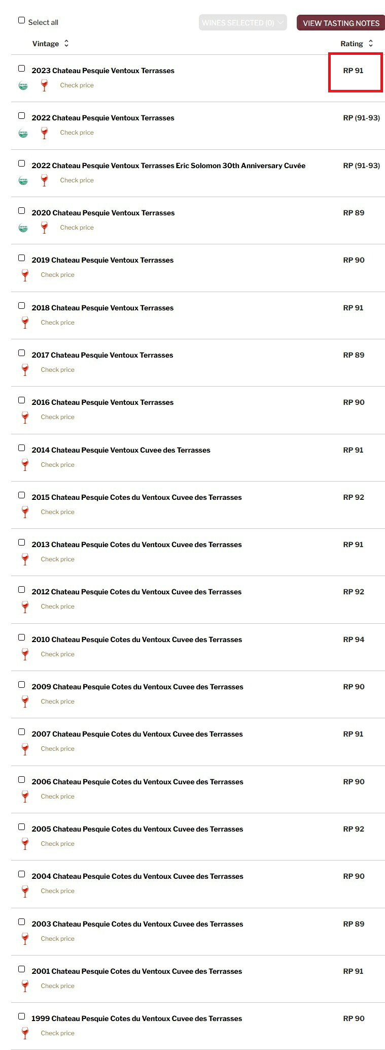
Task: Click Check price under 2003 Cuvee des Terrasses
Action: [x=57, y=939]
